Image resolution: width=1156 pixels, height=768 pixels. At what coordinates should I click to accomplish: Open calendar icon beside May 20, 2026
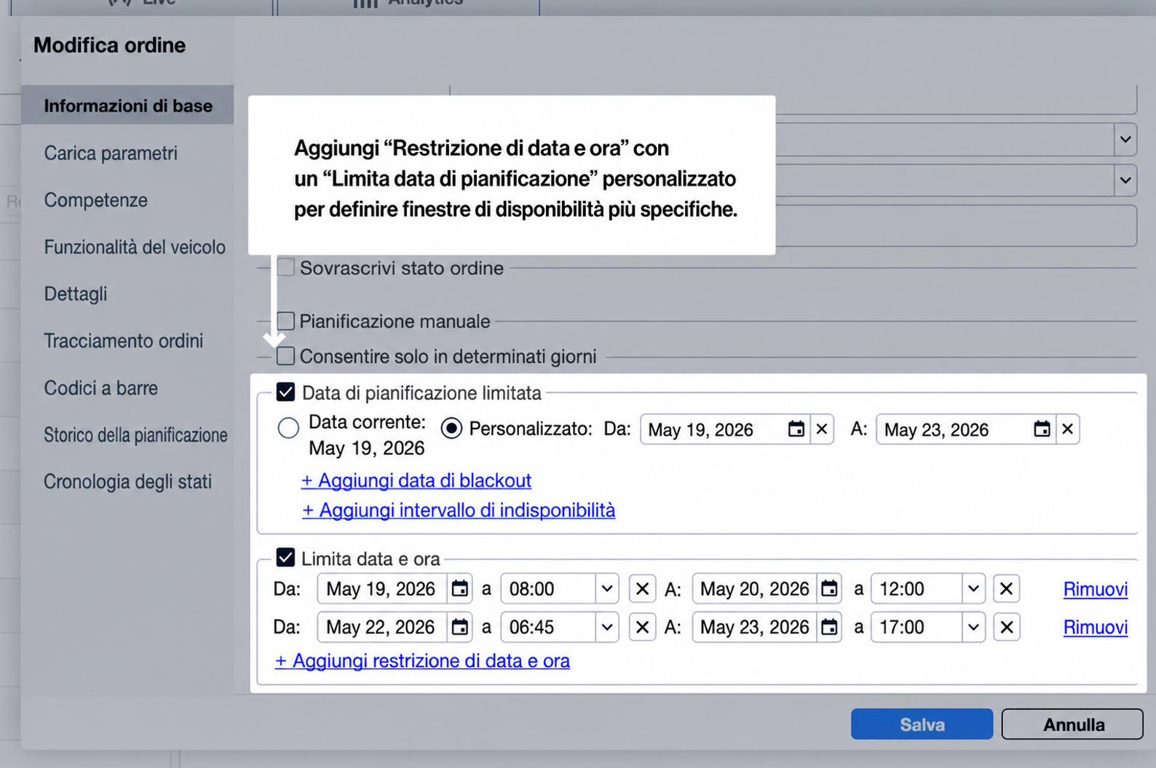pyautogui.click(x=829, y=588)
